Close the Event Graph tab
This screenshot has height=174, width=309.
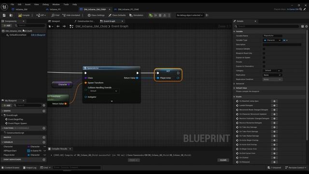(x=122, y=21)
